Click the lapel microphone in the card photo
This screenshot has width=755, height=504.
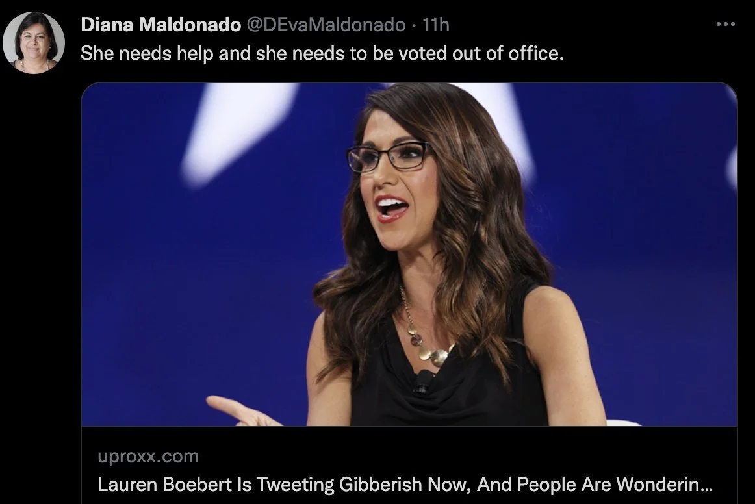click(x=424, y=381)
